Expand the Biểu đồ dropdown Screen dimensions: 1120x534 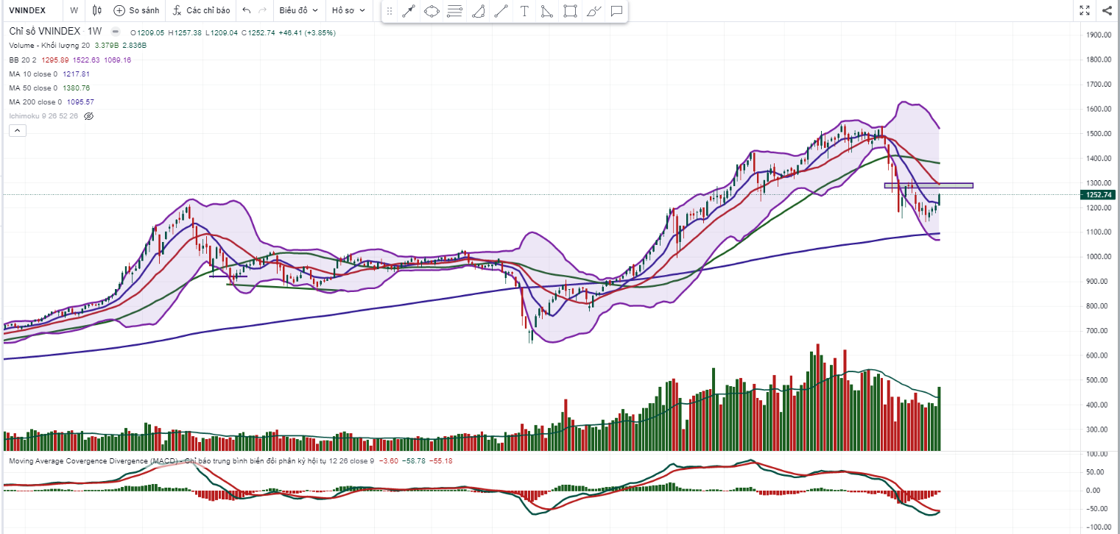(298, 10)
